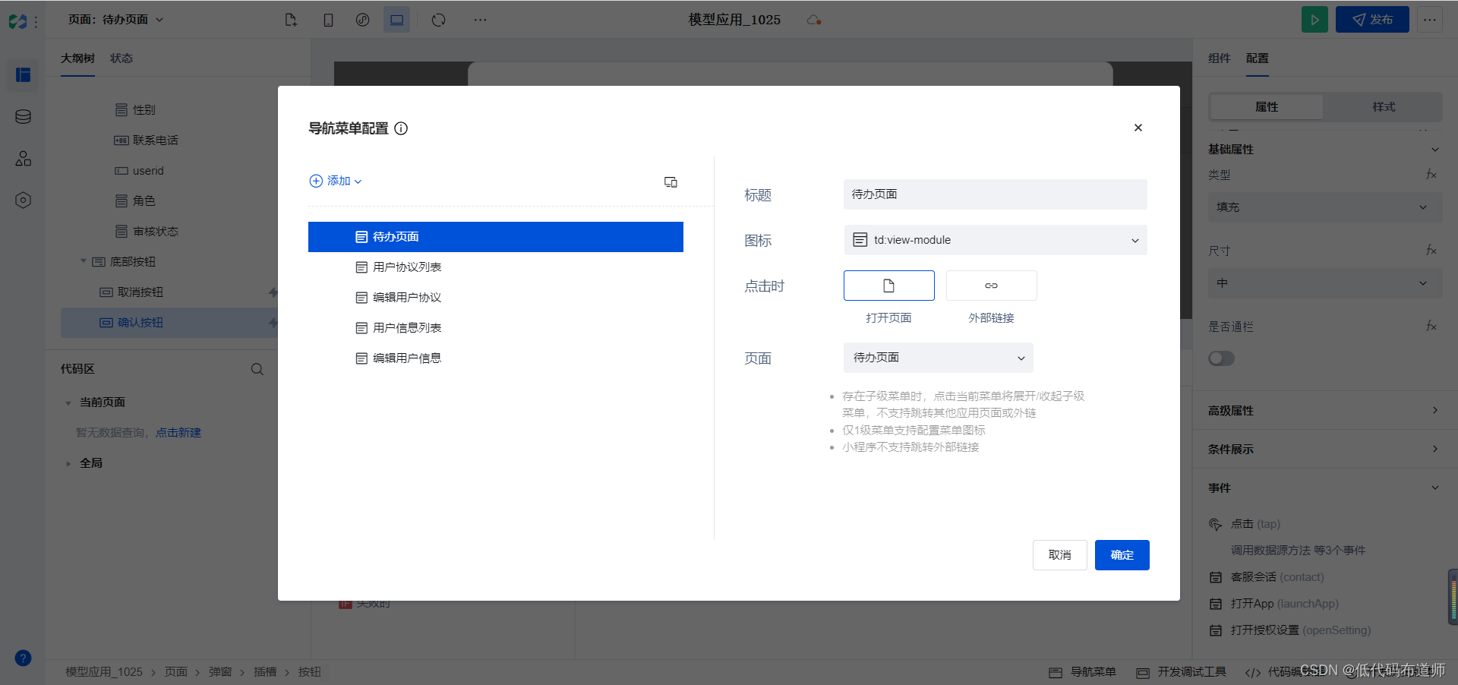Open the 页面 待办页面 dropdown

point(939,358)
